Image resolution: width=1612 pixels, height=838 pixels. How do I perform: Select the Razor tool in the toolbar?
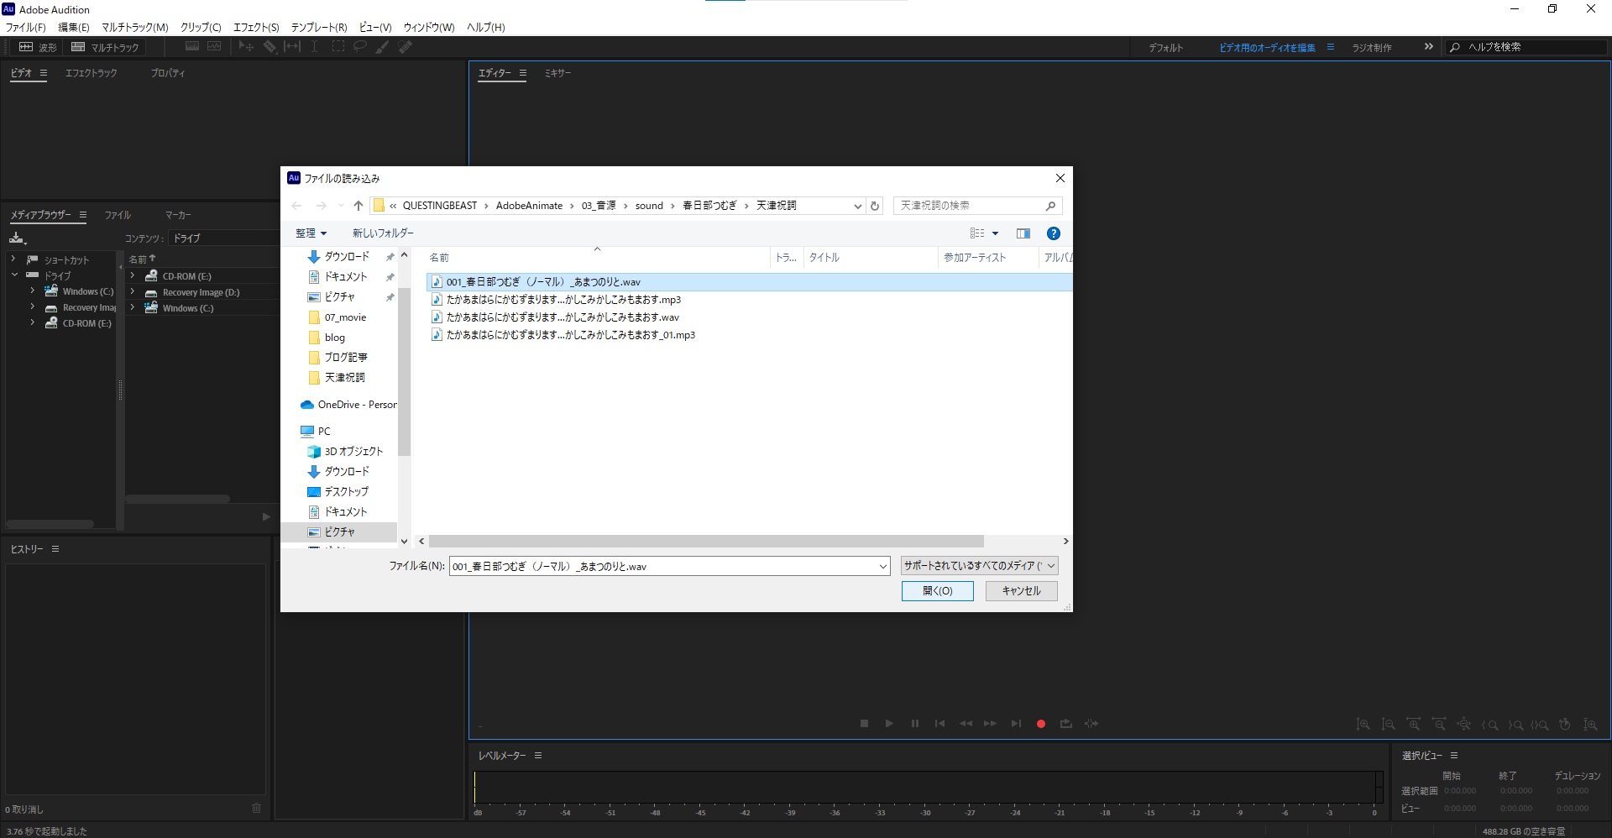270,47
